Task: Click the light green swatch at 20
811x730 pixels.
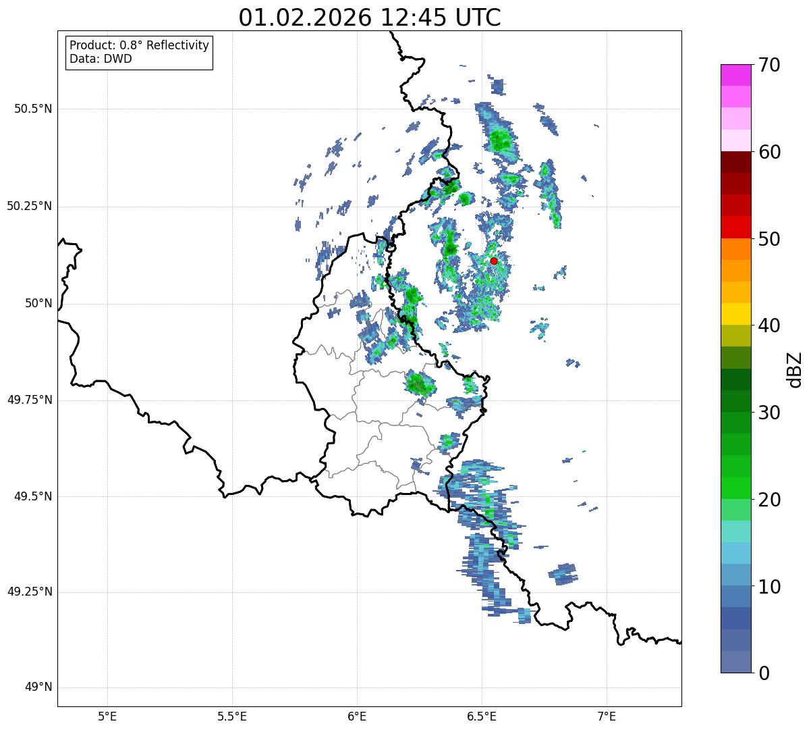Action: [x=735, y=510]
